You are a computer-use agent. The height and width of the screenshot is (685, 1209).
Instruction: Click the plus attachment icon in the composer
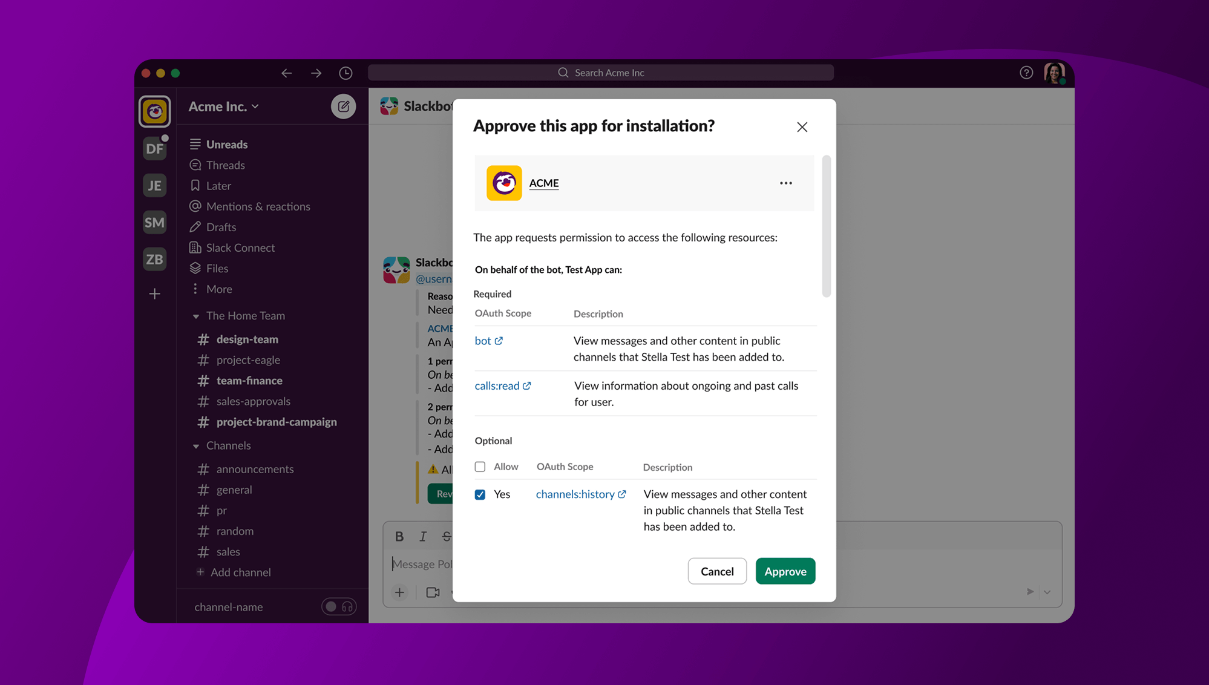[x=399, y=592]
